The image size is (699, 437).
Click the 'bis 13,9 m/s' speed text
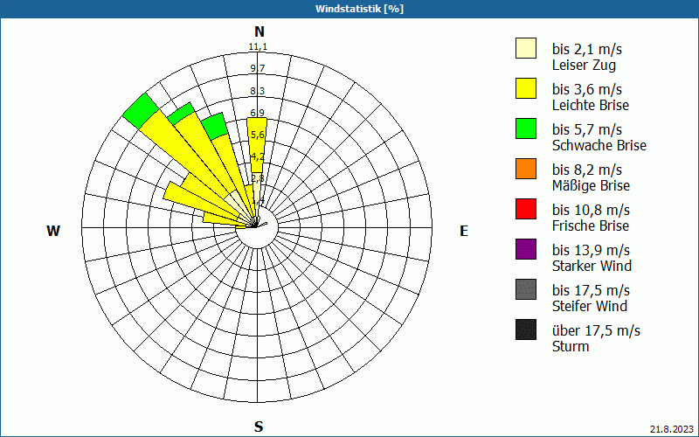(591, 249)
